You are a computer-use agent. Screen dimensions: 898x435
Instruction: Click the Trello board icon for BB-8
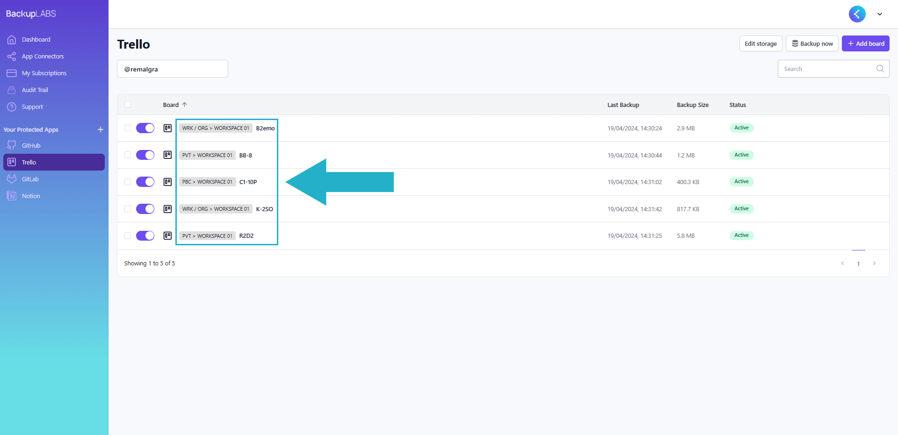(x=167, y=155)
